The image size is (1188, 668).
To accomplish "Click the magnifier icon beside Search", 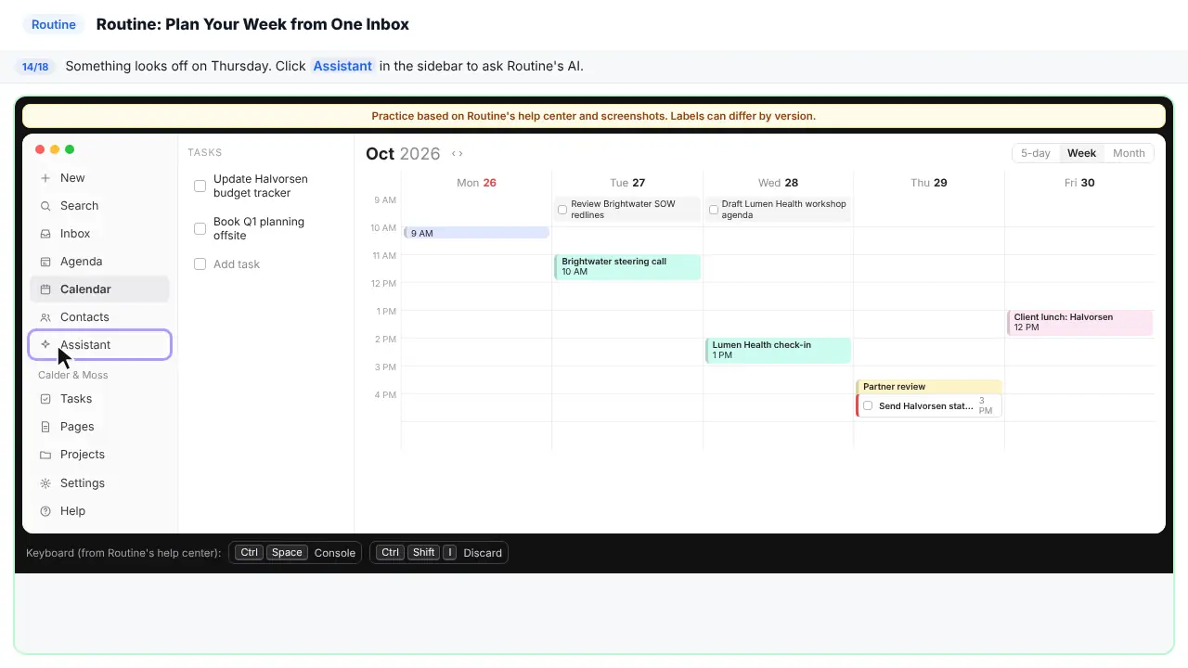I will tap(45, 206).
